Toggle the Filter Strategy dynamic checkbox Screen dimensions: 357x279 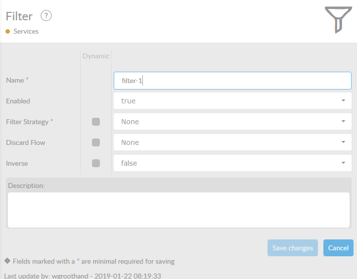point(96,122)
